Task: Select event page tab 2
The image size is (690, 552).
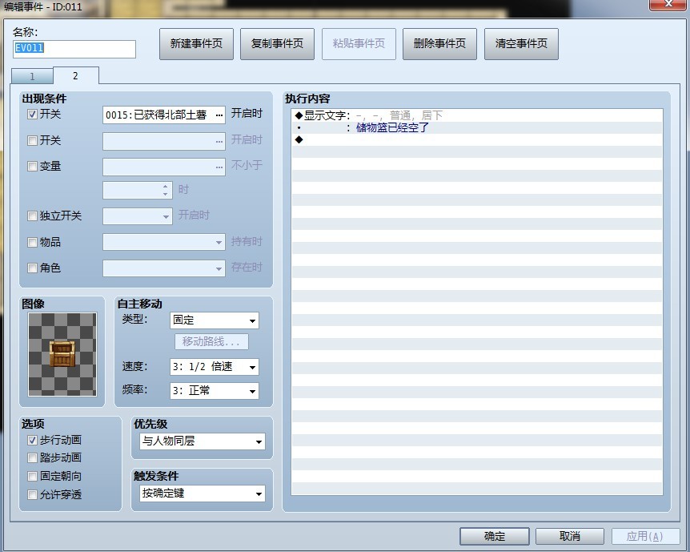Action: pyautogui.click(x=76, y=75)
